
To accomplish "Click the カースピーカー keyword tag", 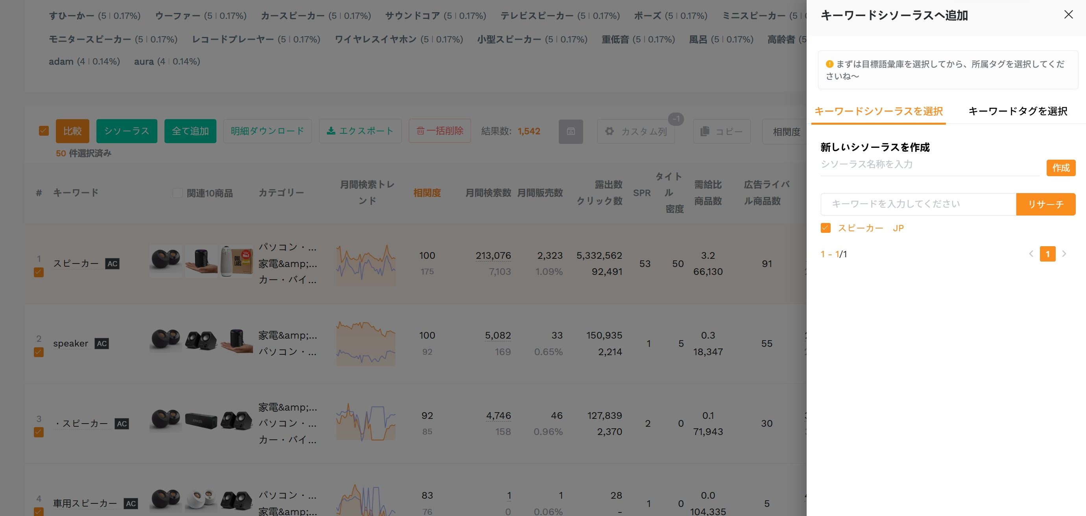I will tap(293, 16).
